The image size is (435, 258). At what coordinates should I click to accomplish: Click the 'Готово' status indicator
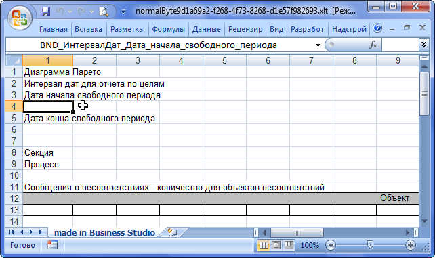point(22,245)
